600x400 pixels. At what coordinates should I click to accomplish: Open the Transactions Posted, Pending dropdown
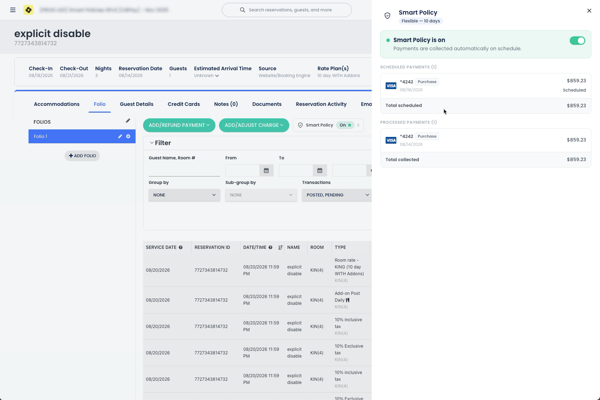(337, 195)
